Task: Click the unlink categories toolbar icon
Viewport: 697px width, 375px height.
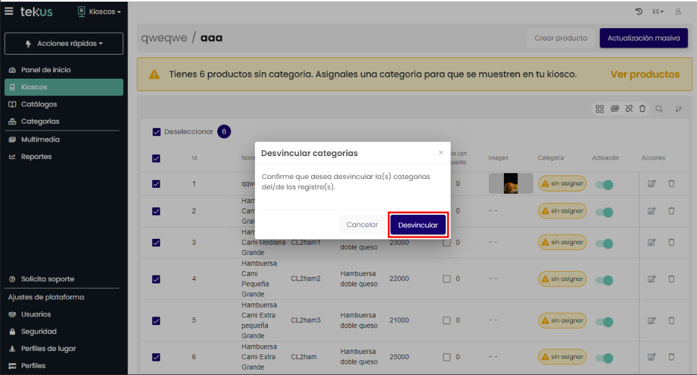Action: (629, 109)
